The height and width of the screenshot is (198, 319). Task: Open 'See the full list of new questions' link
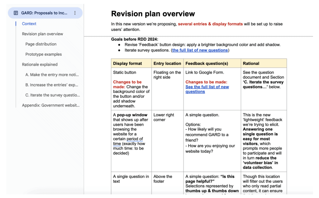point(207,89)
